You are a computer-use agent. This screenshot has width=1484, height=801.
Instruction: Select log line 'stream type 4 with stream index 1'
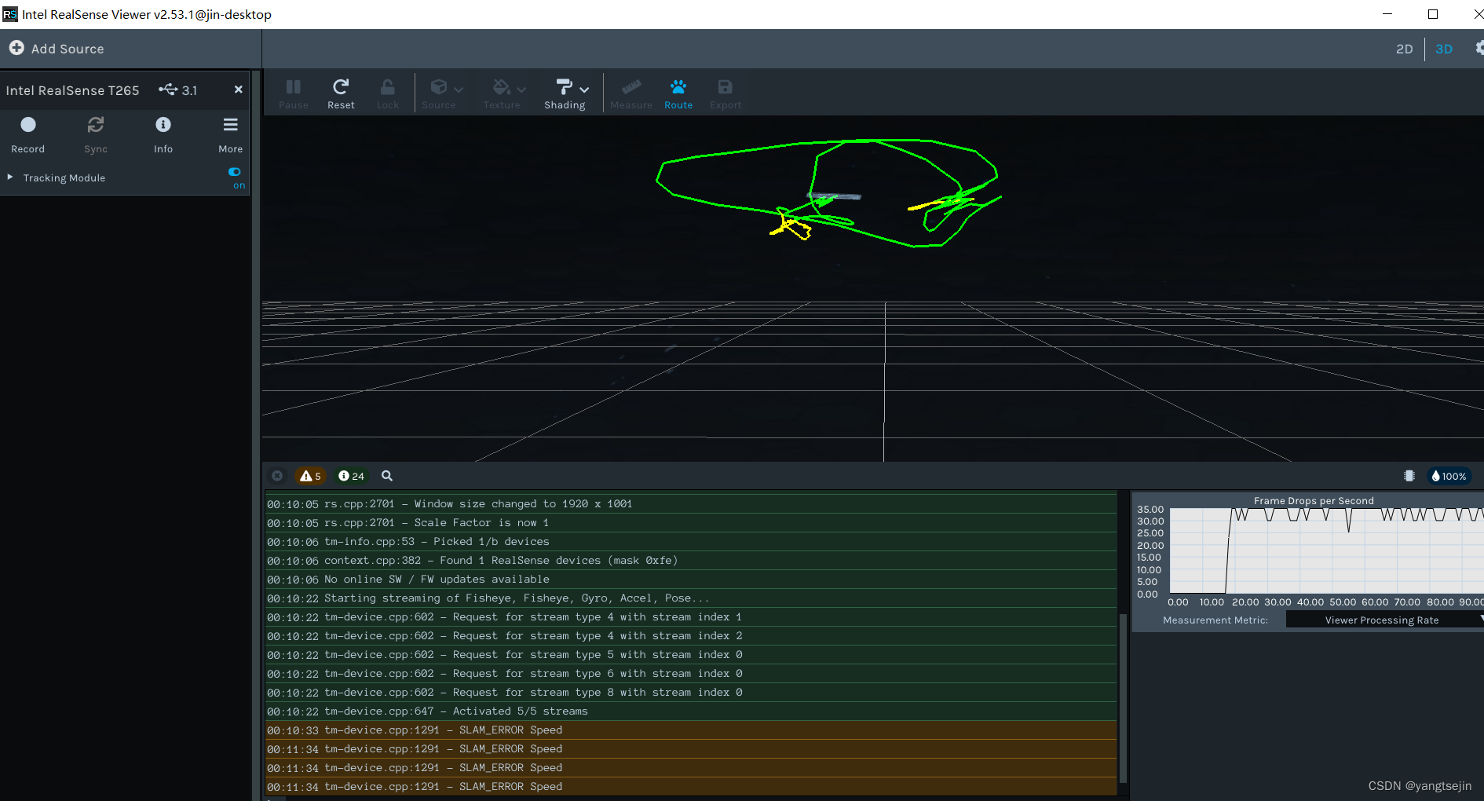691,617
